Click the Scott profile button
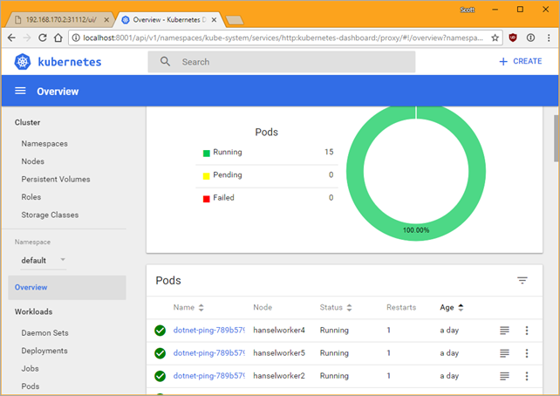560x396 pixels. (x=468, y=10)
